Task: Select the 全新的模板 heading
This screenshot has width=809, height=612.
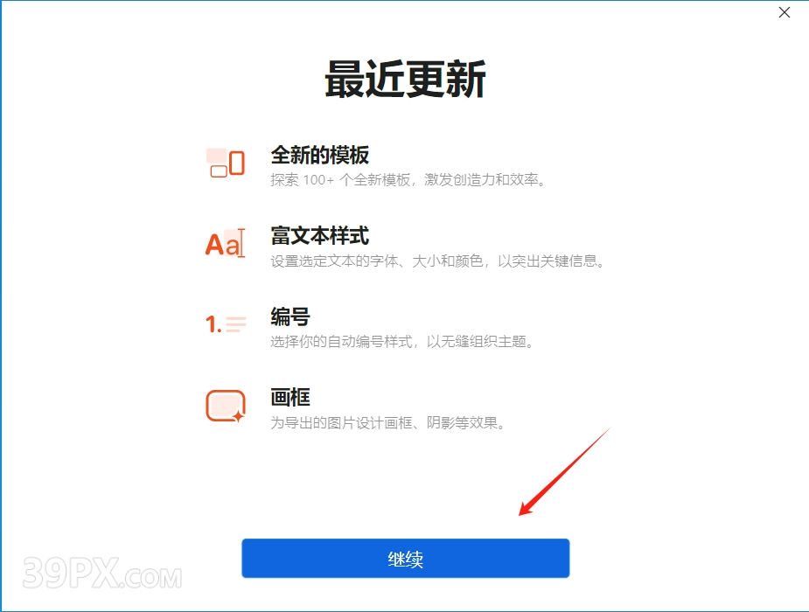Action: pos(320,155)
